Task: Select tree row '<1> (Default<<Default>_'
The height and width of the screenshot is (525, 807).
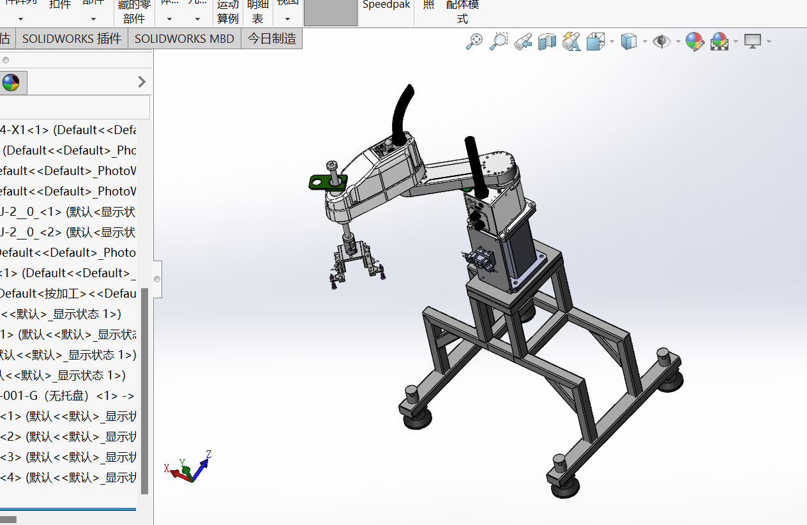Action: pyautogui.click(x=68, y=273)
